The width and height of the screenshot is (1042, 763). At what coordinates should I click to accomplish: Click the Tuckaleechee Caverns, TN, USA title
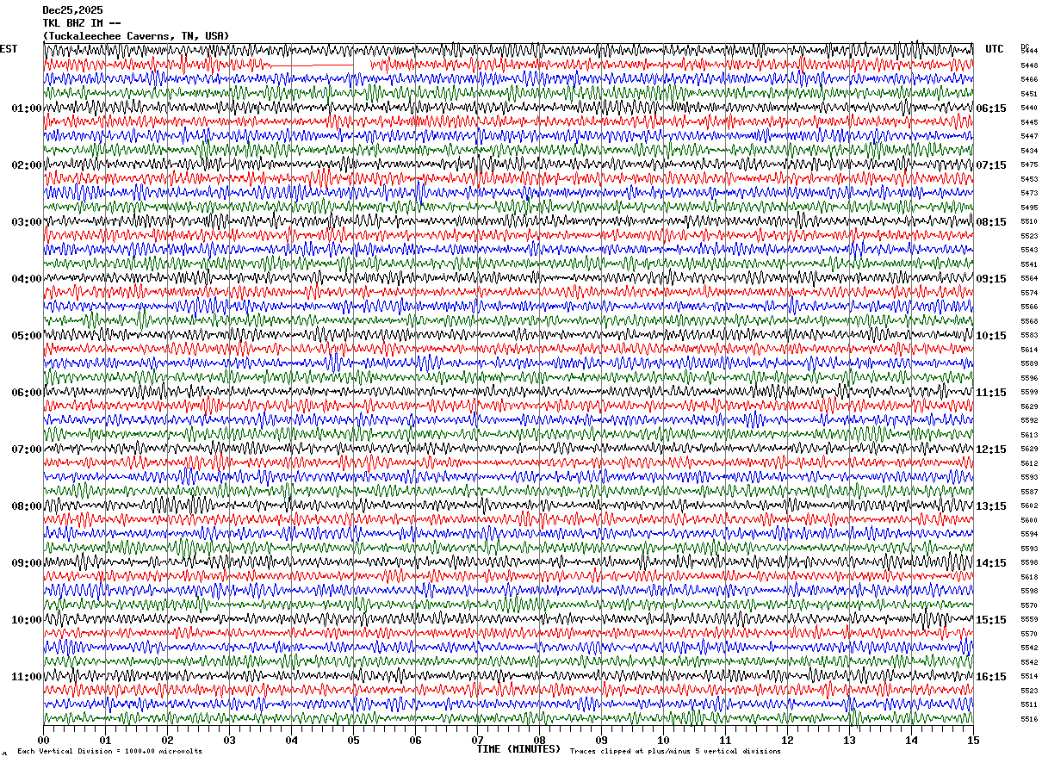point(136,36)
